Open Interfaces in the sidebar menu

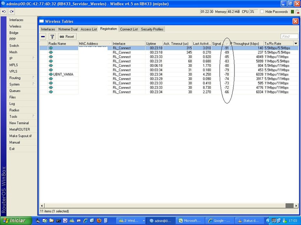[16, 20]
